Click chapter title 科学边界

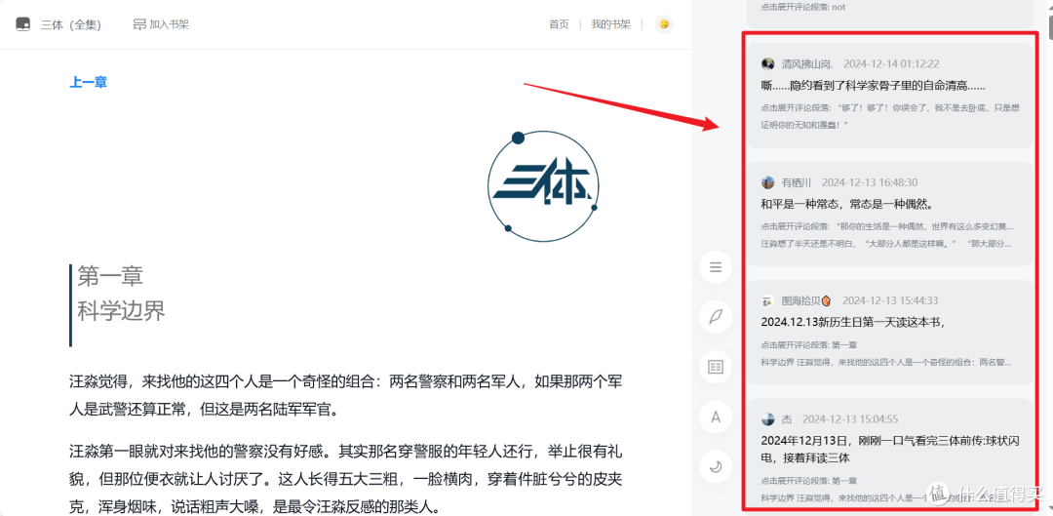pyautogui.click(x=121, y=311)
